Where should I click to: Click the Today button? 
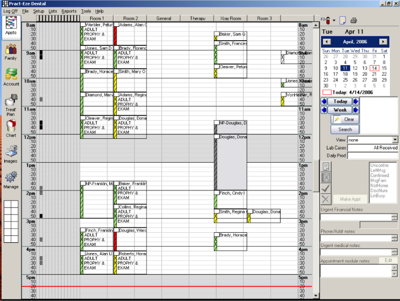click(x=340, y=101)
